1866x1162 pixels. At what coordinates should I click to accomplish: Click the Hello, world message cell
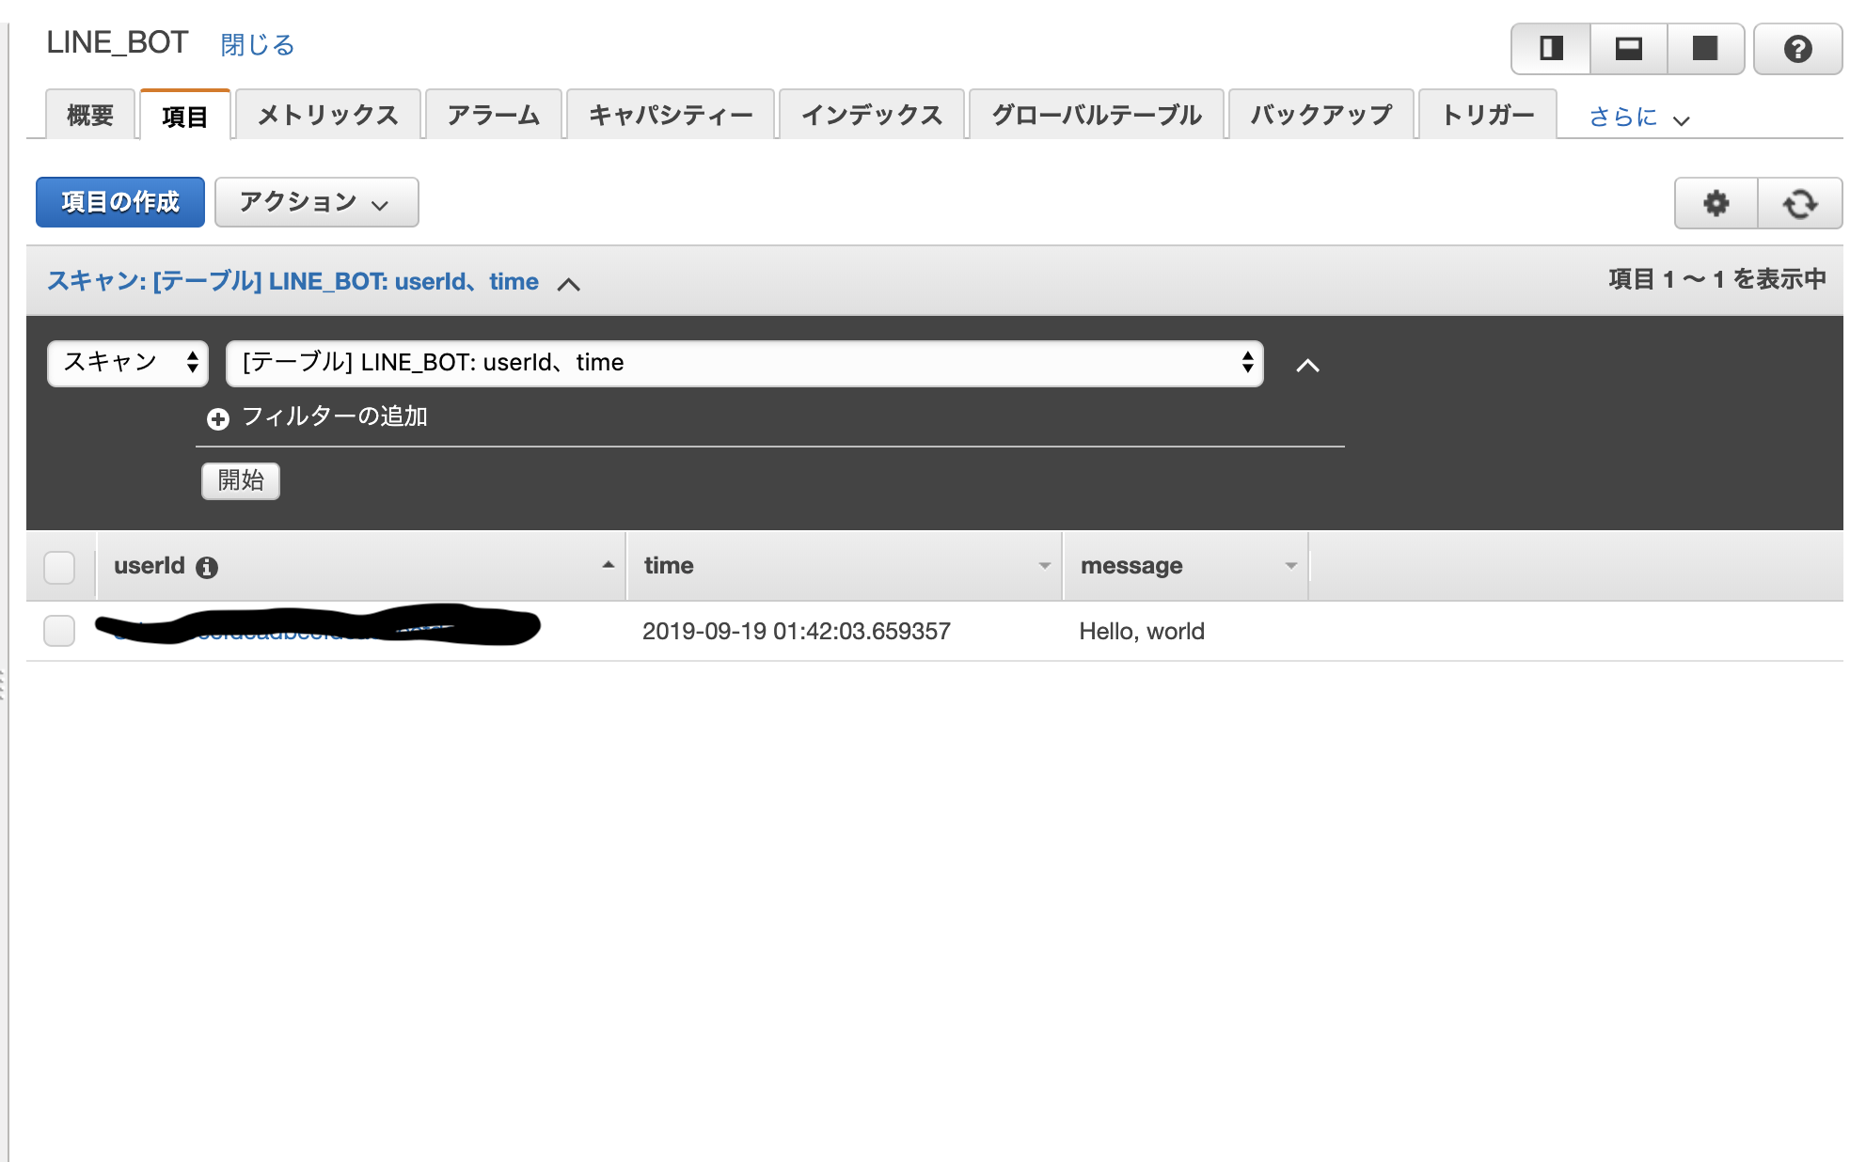tap(1142, 631)
